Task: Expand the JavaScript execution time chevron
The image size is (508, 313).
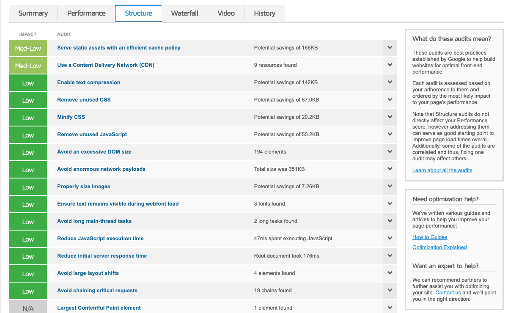Action: pyautogui.click(x=390, y=239)
